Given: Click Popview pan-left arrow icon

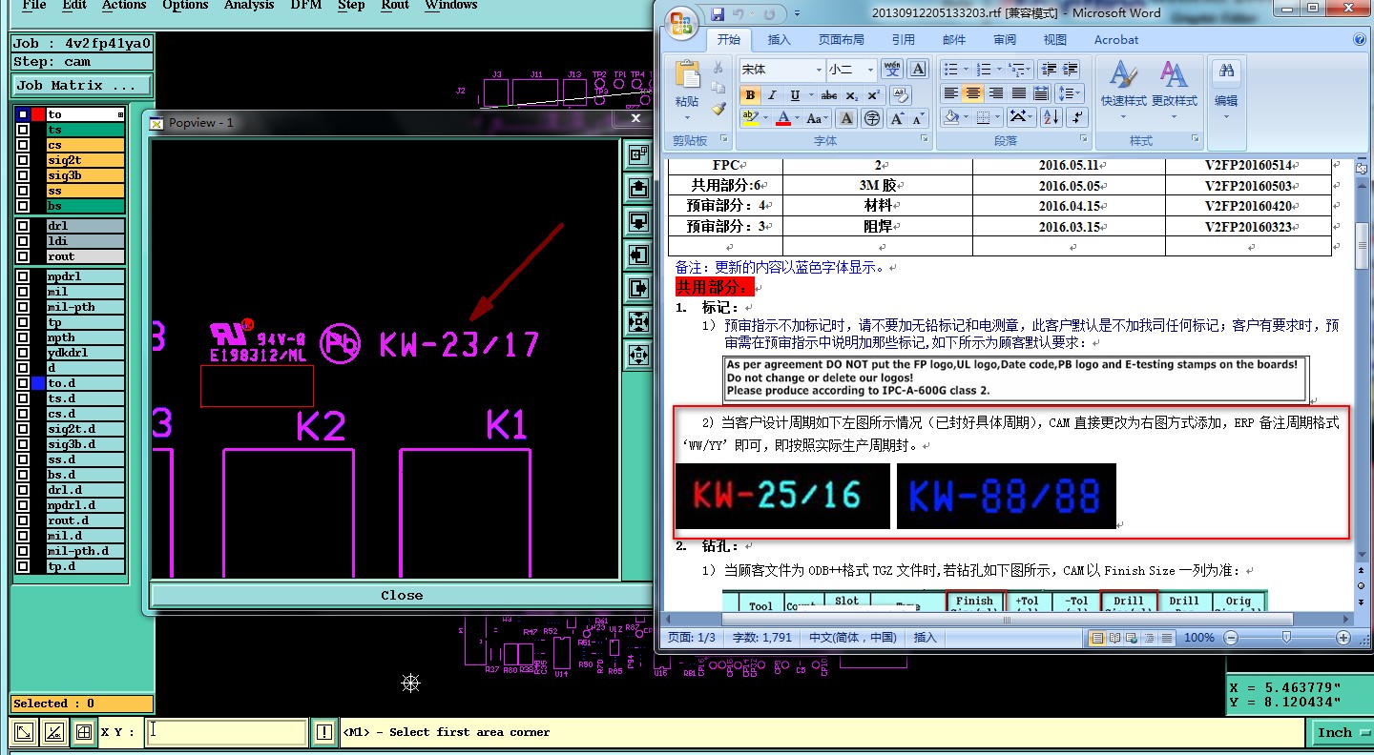Looking at the screenshot, I should [638, 255].
